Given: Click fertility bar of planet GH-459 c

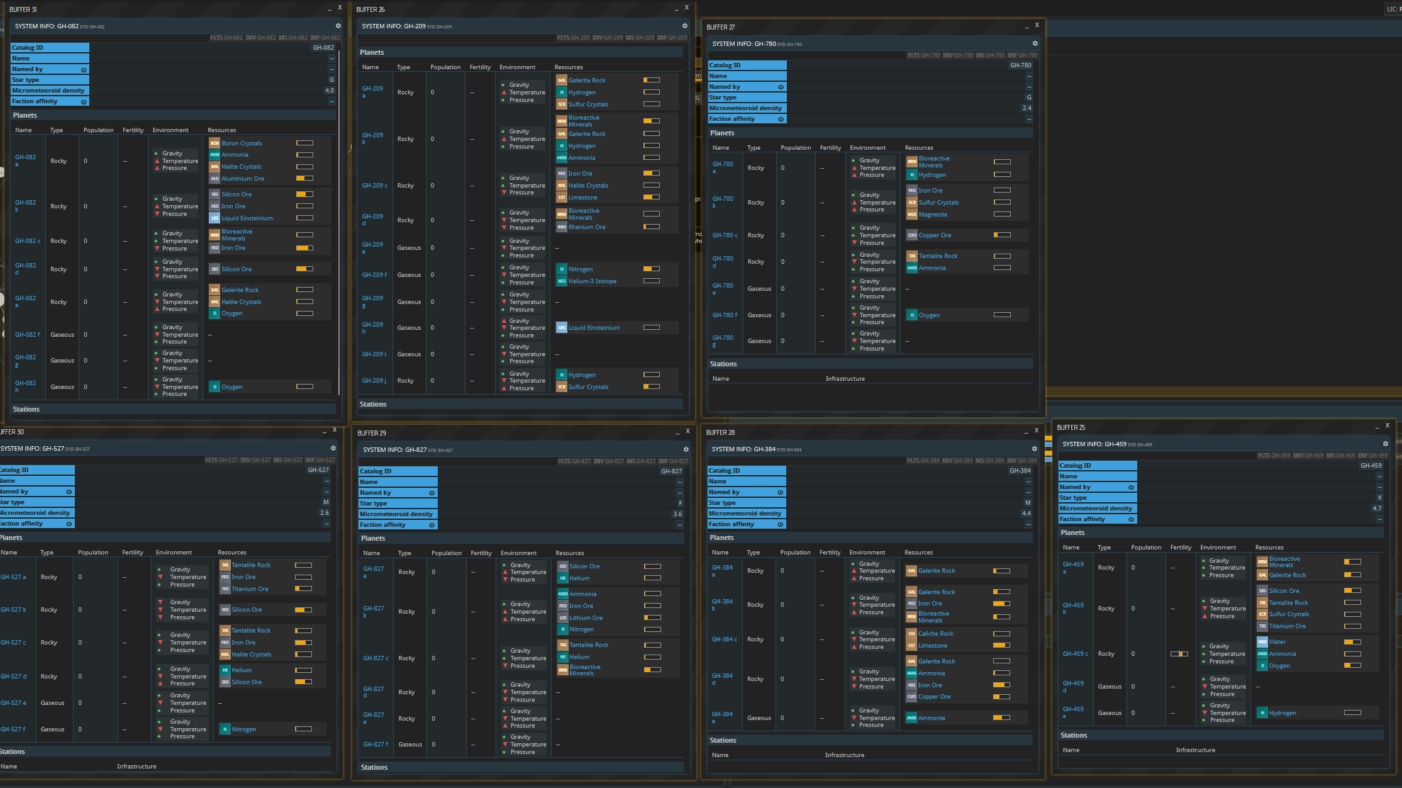Looking at the screenshot, I should pyautogui.click(x=1179, y=654).
